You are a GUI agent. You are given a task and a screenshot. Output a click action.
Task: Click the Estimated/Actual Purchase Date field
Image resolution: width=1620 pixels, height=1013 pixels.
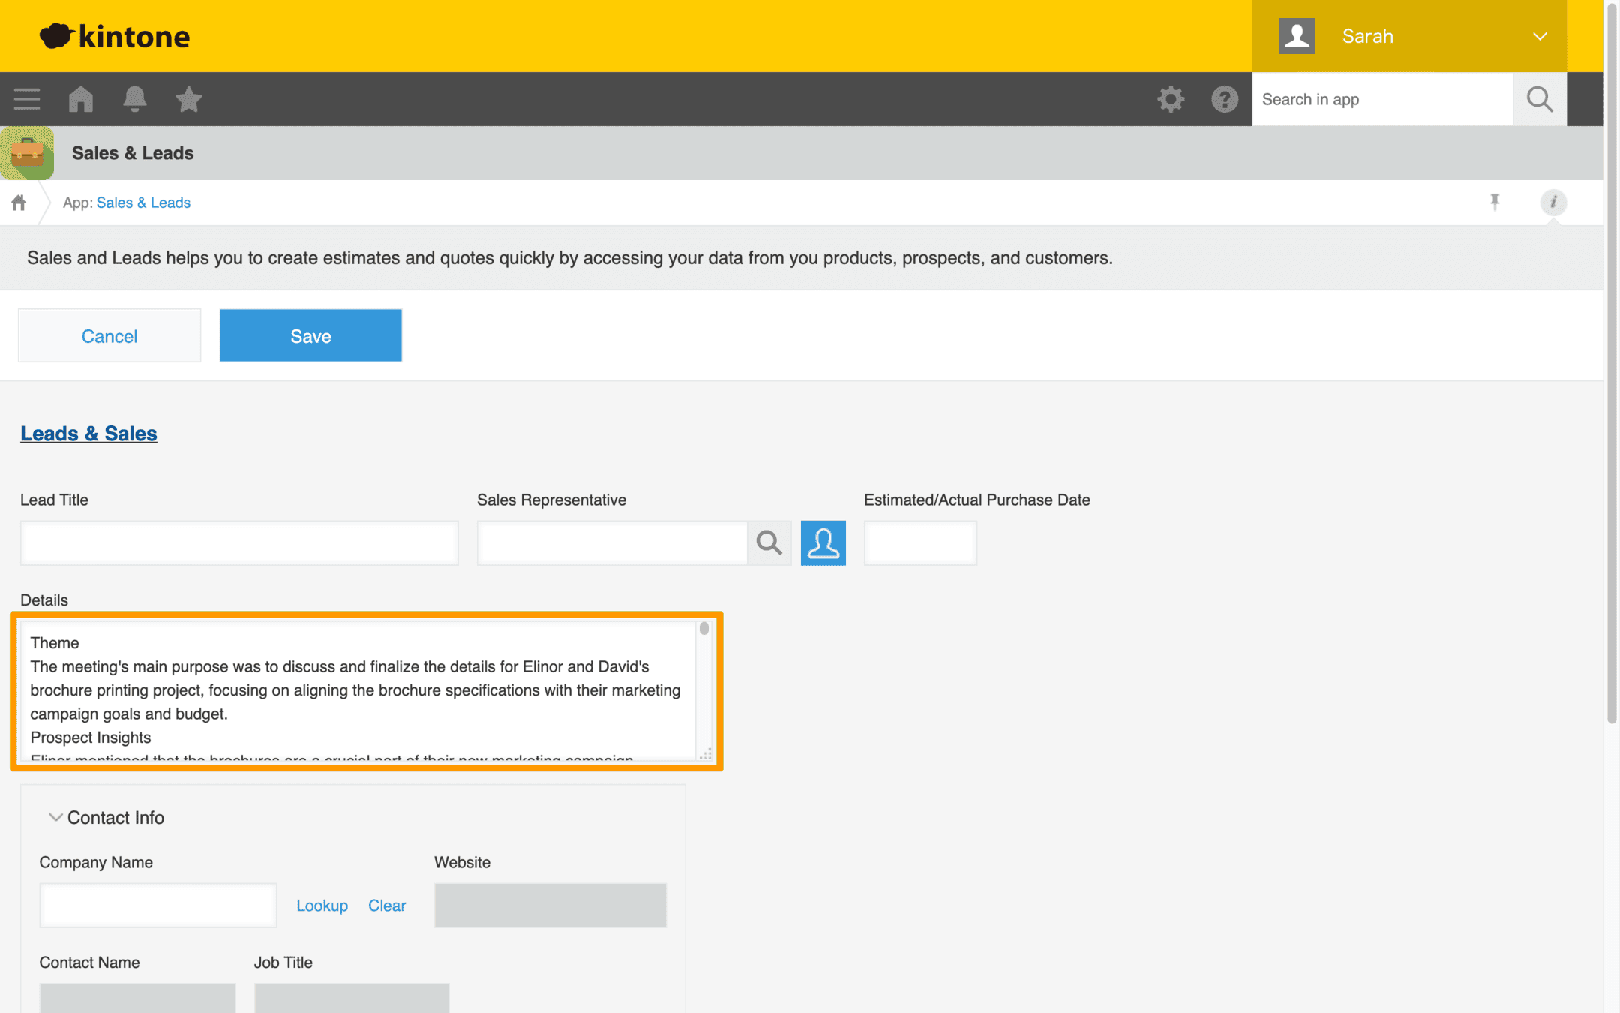pos(920,543)
